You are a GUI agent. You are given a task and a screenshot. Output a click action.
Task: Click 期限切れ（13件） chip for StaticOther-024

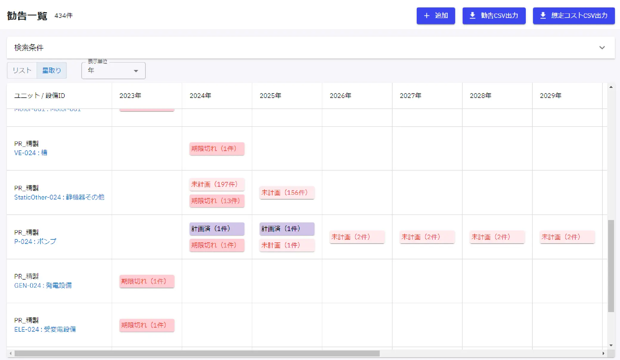point(217,201)
